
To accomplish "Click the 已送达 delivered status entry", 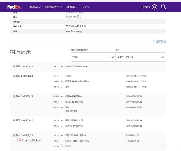I will [68, 146].
